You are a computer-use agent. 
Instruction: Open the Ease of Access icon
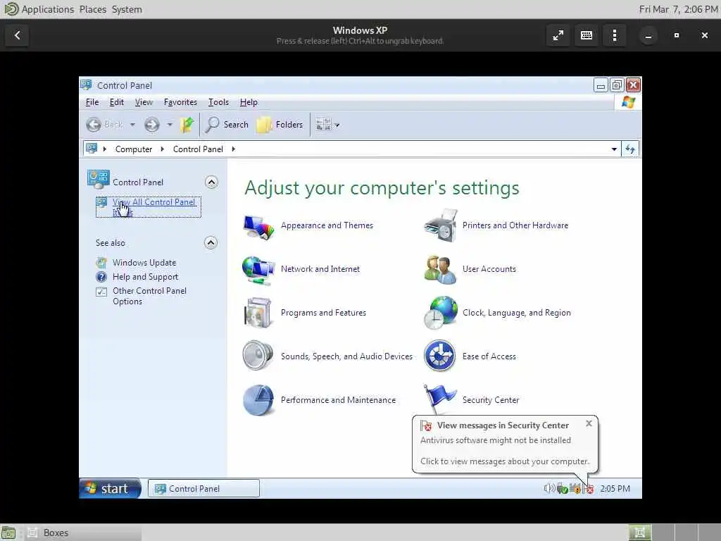click(x=439, y=356)
